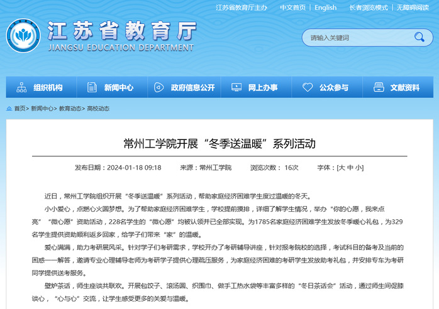The image size is (439, 309).
Task: Click the keyword search input field
Action: coord(355,38)
